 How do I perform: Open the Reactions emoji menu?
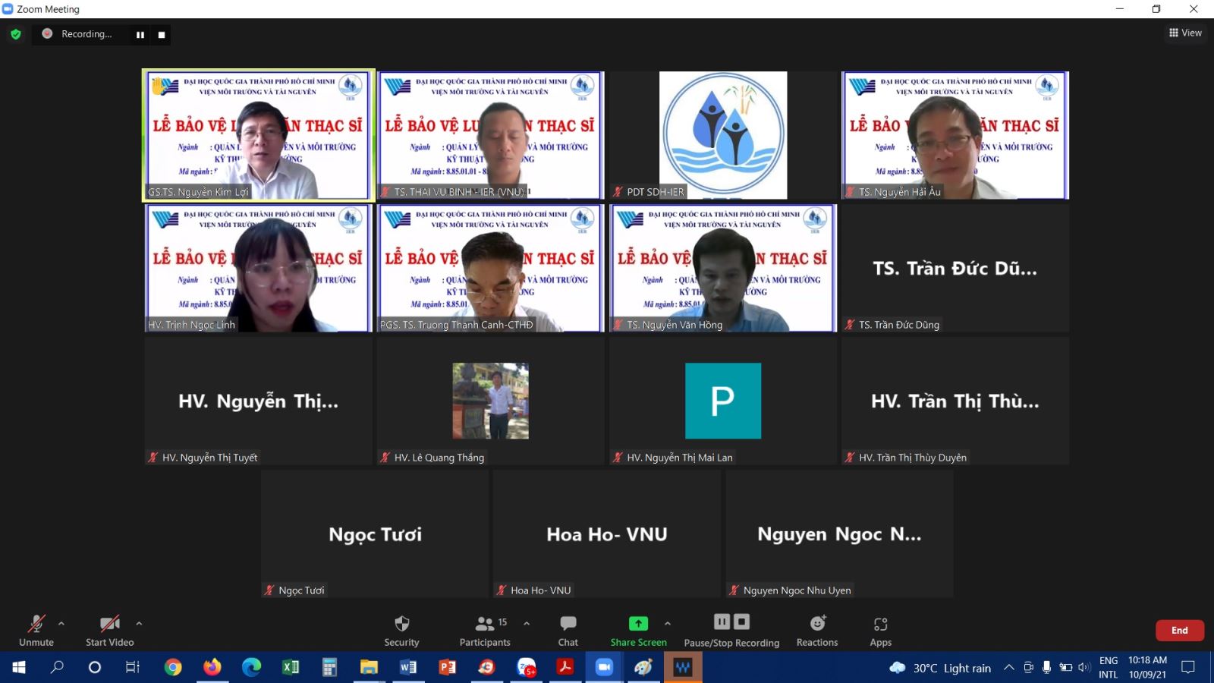(817, 630)
